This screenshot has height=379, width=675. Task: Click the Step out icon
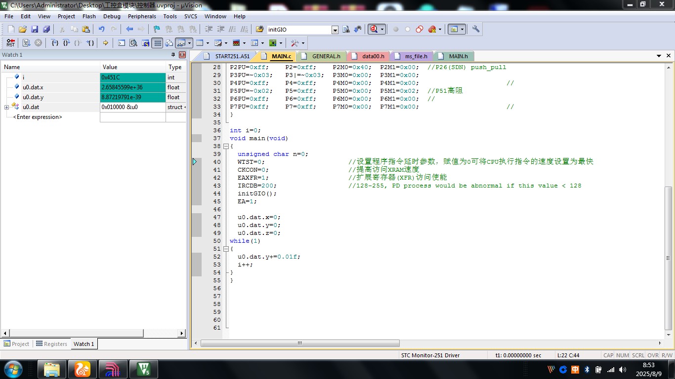pos(78,43)
